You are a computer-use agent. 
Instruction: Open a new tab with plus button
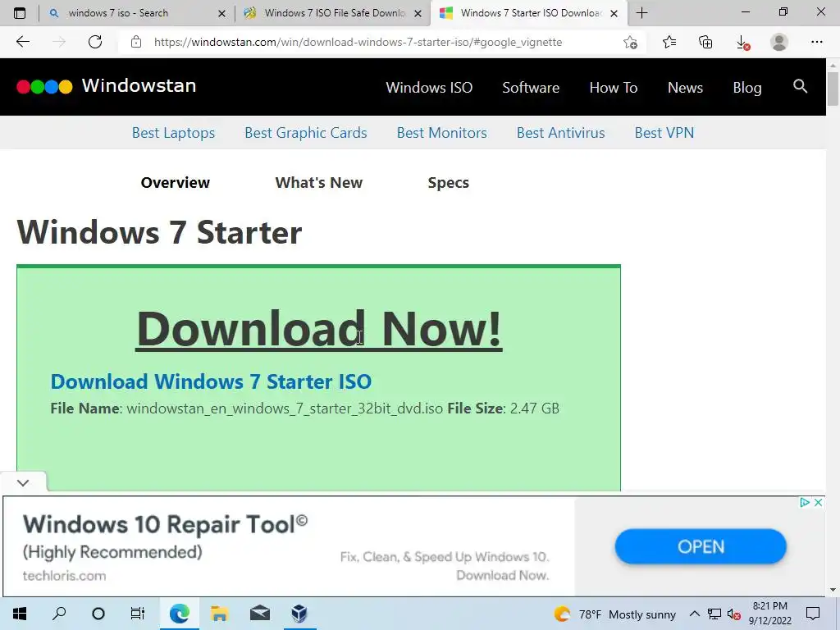pos(641,13)
